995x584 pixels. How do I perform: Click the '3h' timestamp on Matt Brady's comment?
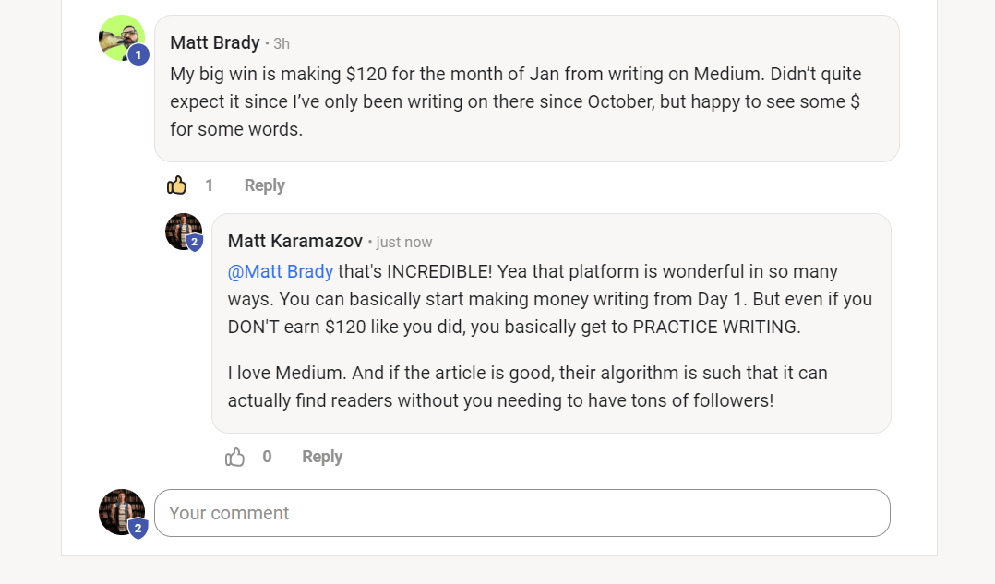point(282,43)
